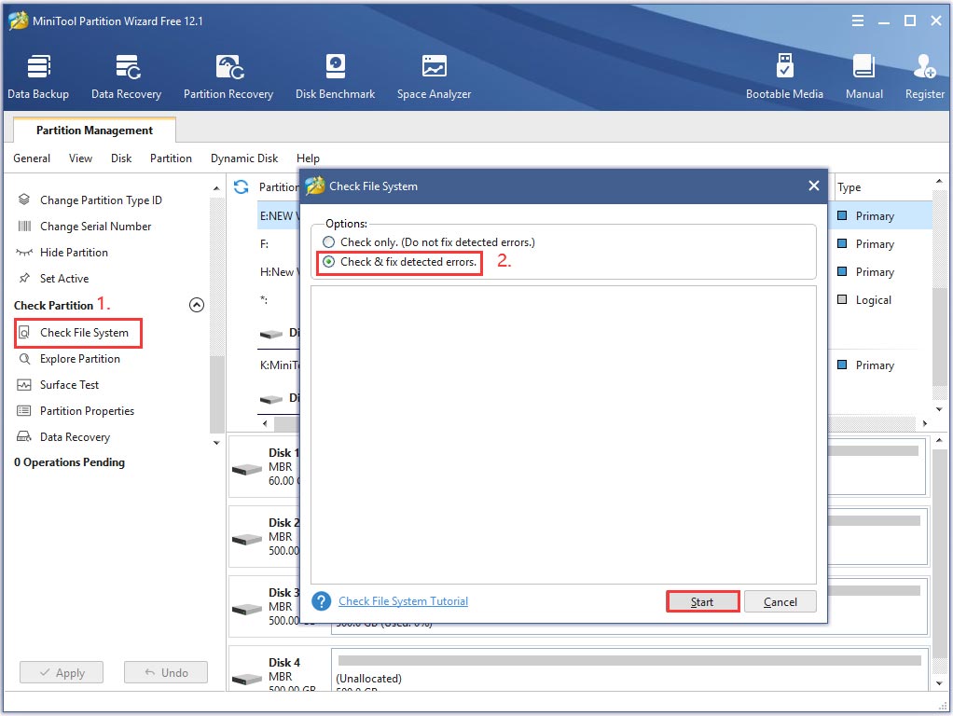
Task: Switch to Partition Management tab
Action: [94, 131]
